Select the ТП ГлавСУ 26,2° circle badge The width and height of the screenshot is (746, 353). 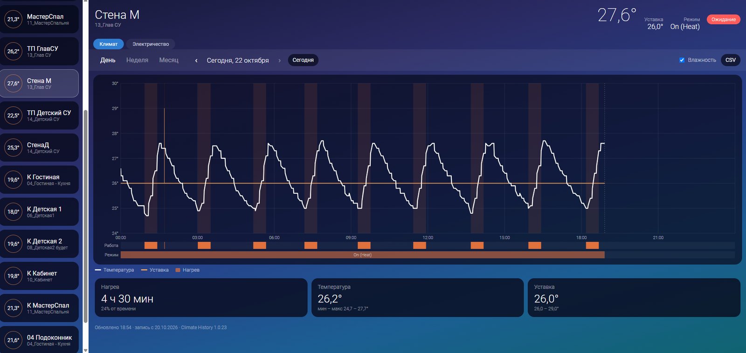[13, 51]
